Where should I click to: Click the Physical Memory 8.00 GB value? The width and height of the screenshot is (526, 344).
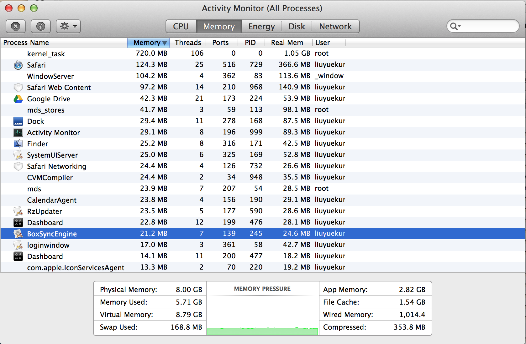tap(189, 290)
